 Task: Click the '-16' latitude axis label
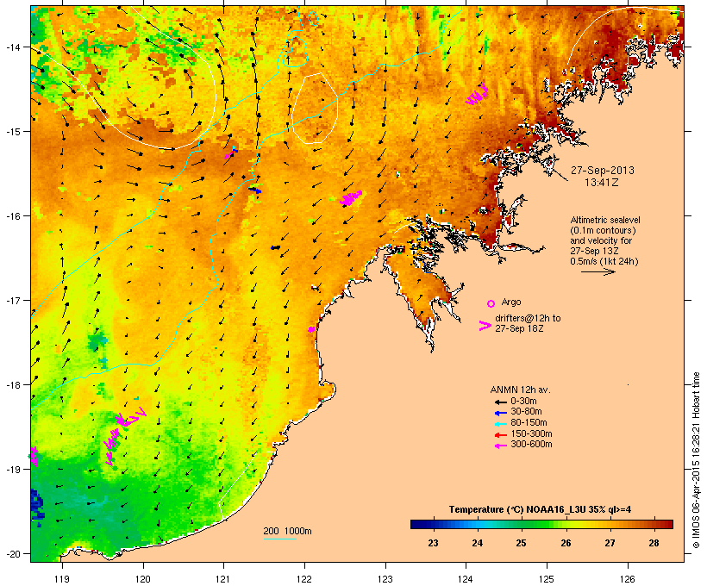pyautogui.click(x=12, y=216)
